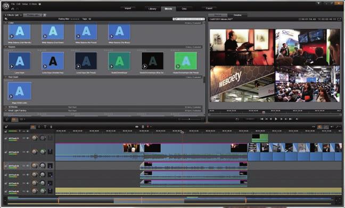Click the trash can delete icon
This screenshot has height=208, width=345.
pyautogui.click(x=143, y=127)
